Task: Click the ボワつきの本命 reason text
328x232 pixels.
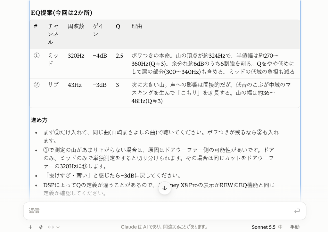Action: (x=213, y=64)
